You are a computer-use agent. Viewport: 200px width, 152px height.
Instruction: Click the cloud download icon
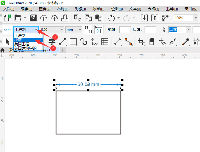pos(44,18)
